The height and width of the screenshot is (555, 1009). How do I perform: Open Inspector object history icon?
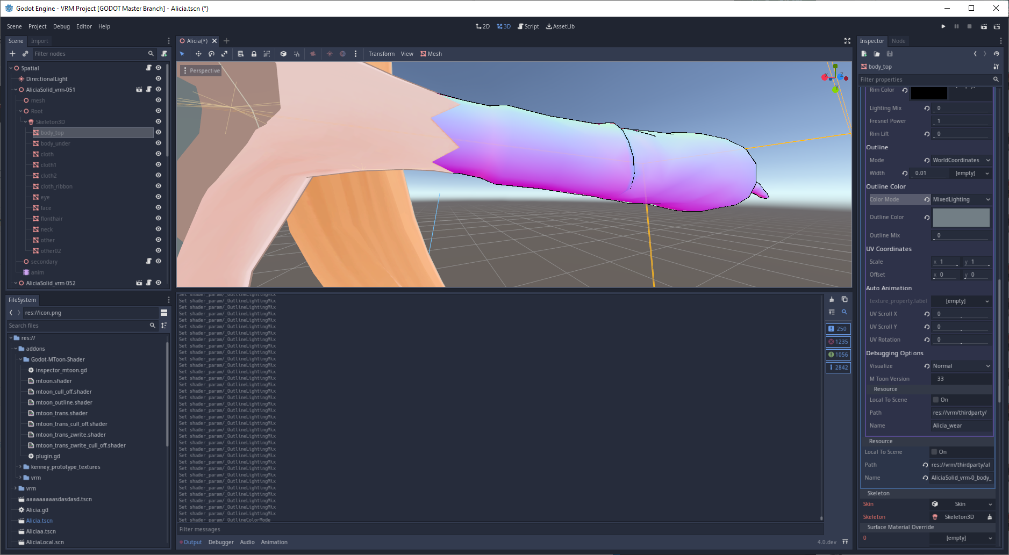coord(996,54)
